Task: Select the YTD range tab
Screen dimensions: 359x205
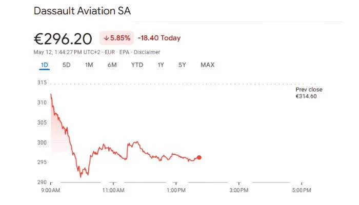Action: (137, 65)
